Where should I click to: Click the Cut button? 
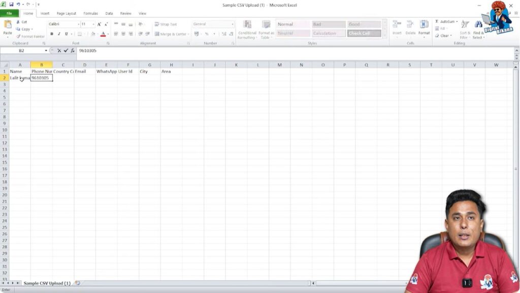pos(22,22)
